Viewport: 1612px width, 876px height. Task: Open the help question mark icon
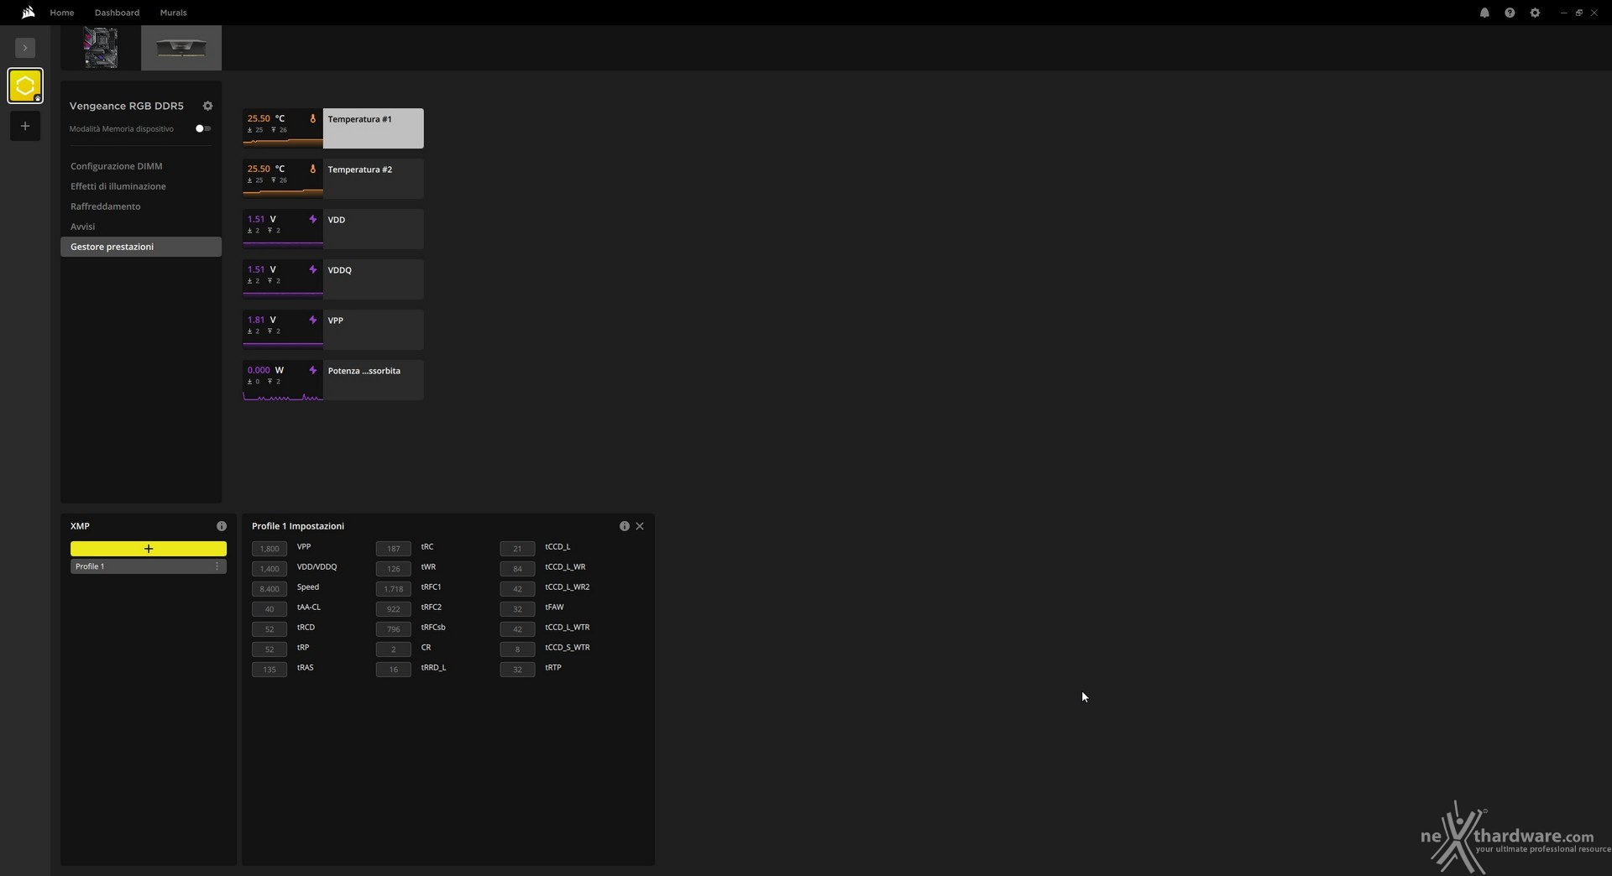1510,13
